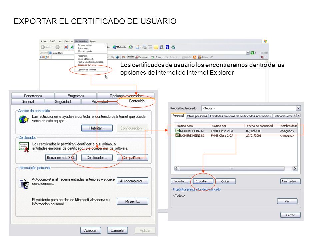
Task: Open the Edición menu
Action: click(53, 41)
